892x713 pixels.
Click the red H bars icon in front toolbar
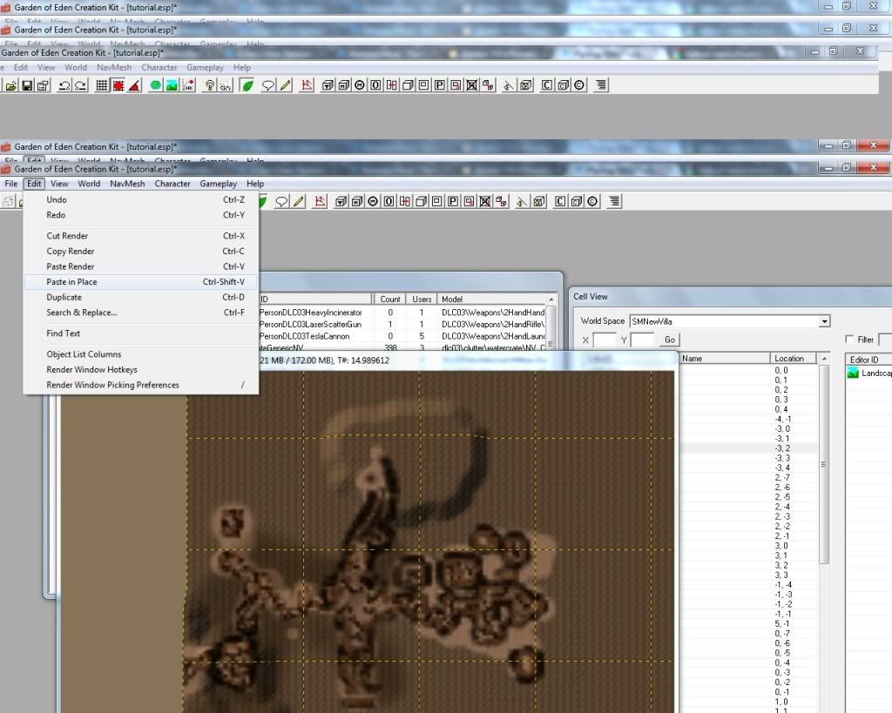pos(404,201)
